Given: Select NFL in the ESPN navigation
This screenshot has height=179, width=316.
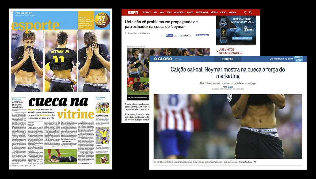Looking at the screenshot, I should click(x=155, y=13).
